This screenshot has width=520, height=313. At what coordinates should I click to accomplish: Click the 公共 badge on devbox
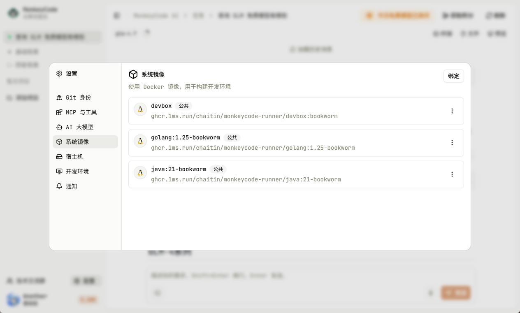tap(183, 106)
